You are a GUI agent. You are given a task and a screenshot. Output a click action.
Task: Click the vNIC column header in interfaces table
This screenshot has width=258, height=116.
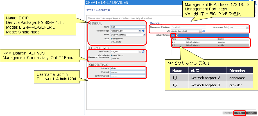point(202,39)
